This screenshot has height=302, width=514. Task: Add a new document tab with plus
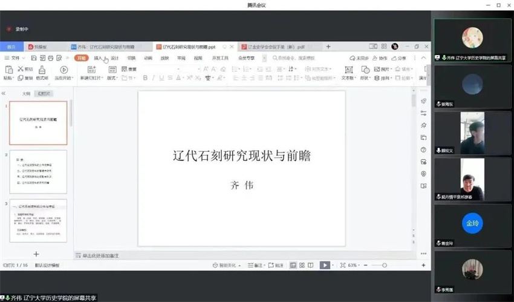[x=328, y=47]
